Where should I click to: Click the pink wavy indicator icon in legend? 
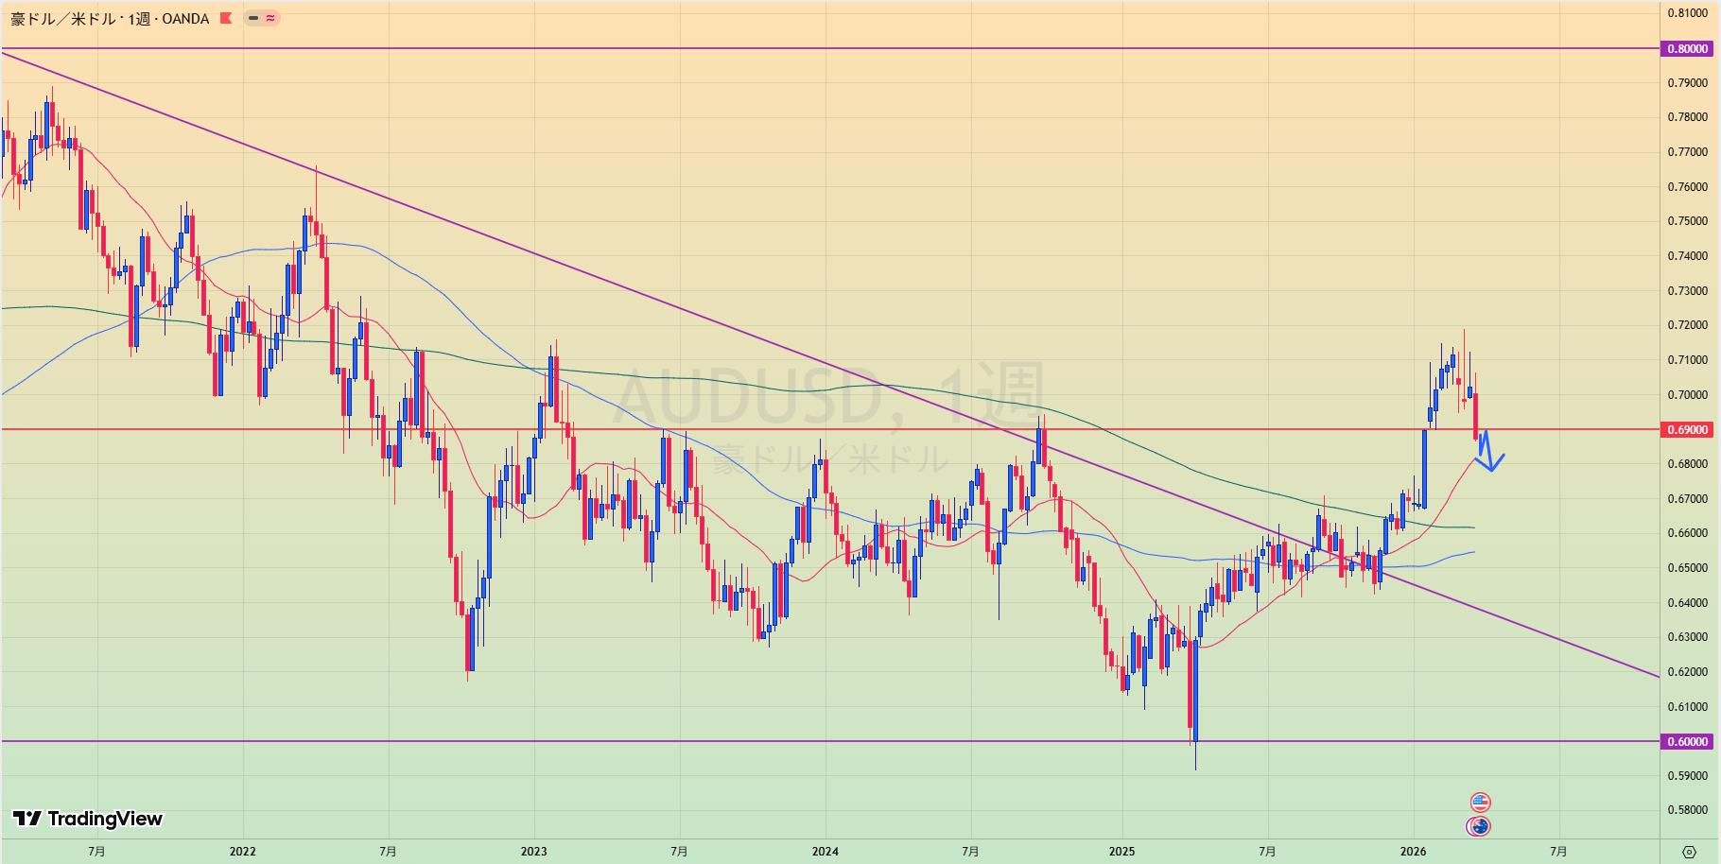click(271, 18)
